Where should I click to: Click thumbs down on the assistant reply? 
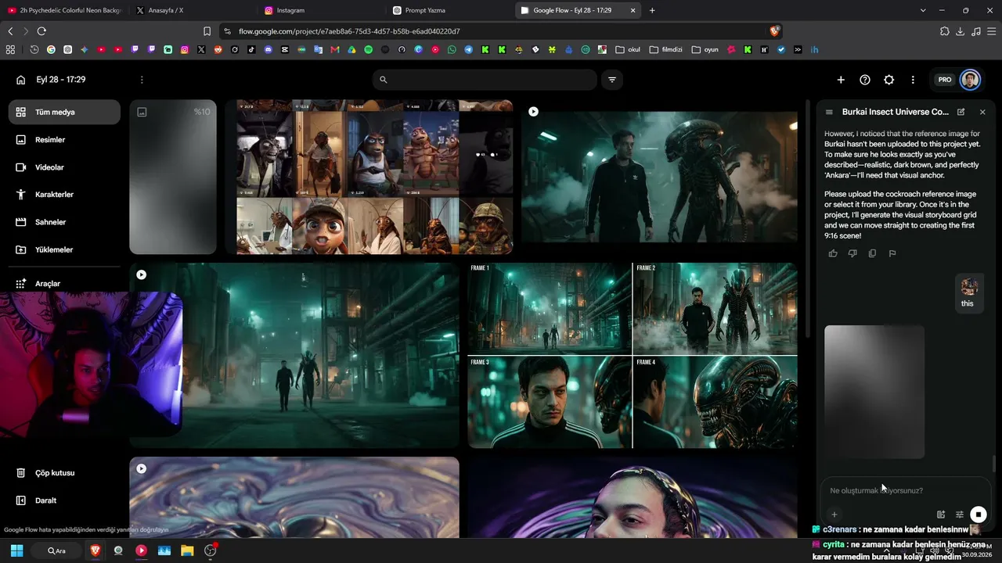pyautogui.click(x=852, y=253)
